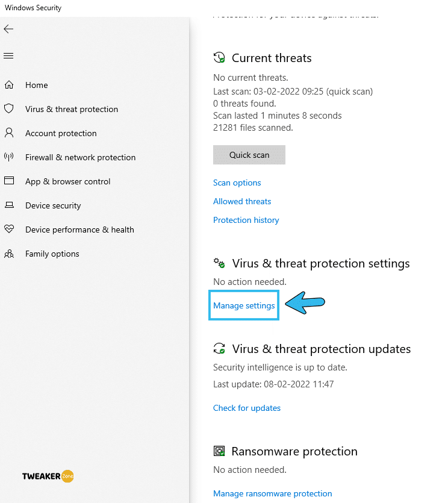
Task: Open Device security section
Action: pyautogui.click(x=53, y=205)
